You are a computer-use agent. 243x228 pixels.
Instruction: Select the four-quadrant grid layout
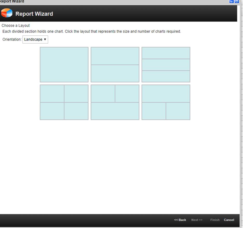(x=64, y=102)
